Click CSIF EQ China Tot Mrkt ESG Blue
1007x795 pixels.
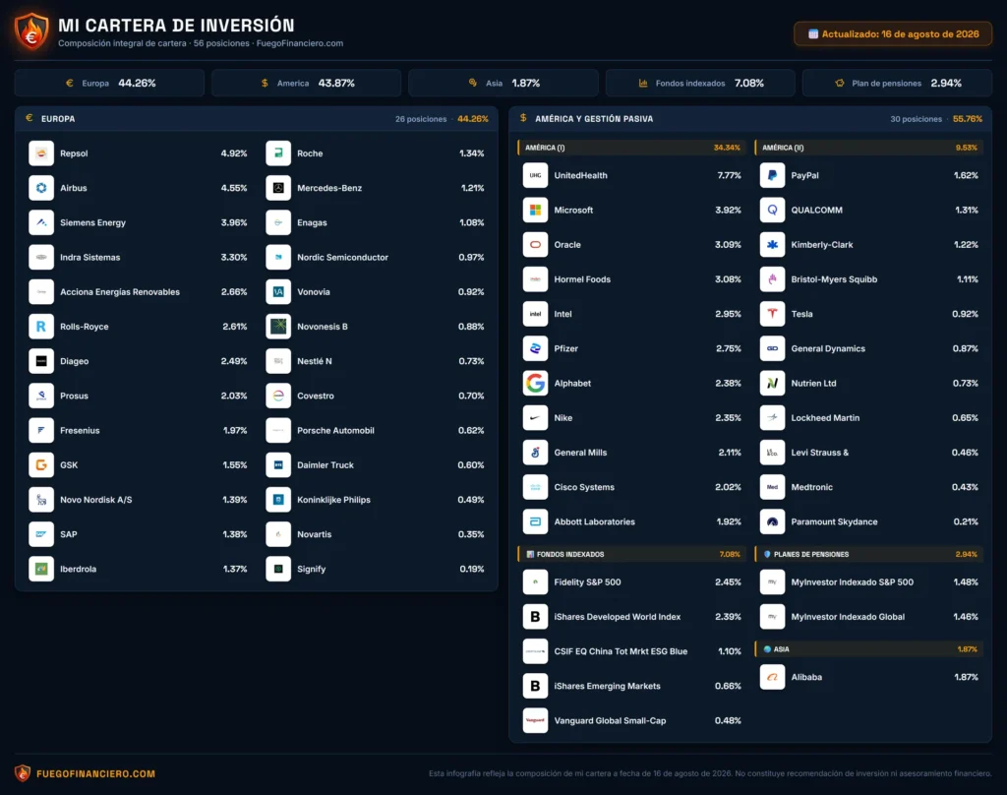622,651
